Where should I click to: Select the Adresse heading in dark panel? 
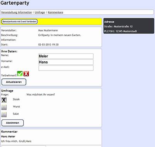tap(109, 22)
